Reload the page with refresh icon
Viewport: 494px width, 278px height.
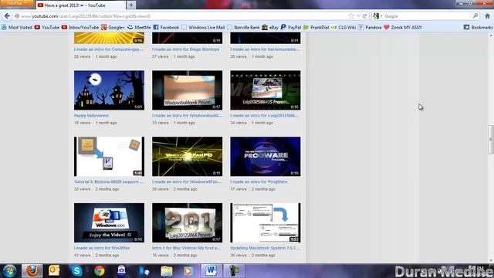[x=364, y=16]
